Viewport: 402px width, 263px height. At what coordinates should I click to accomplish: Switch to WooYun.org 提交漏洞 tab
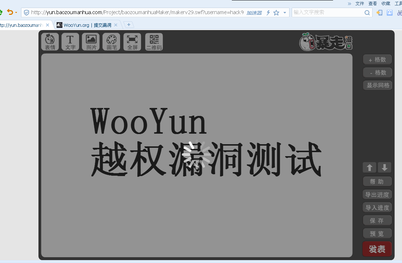(87, 25)
